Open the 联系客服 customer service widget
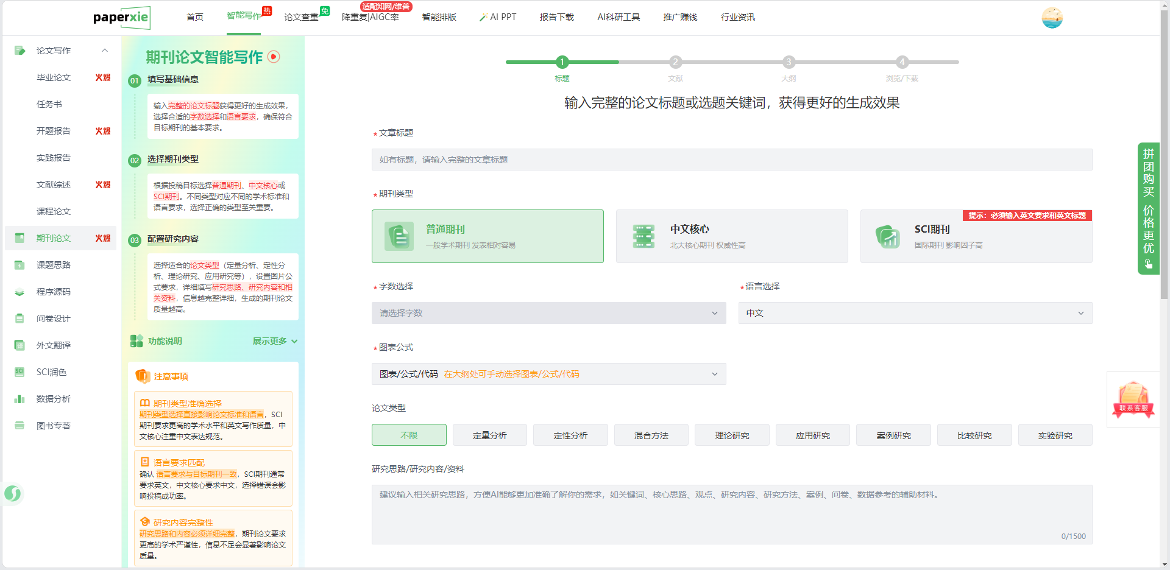 coord(1133,399)
